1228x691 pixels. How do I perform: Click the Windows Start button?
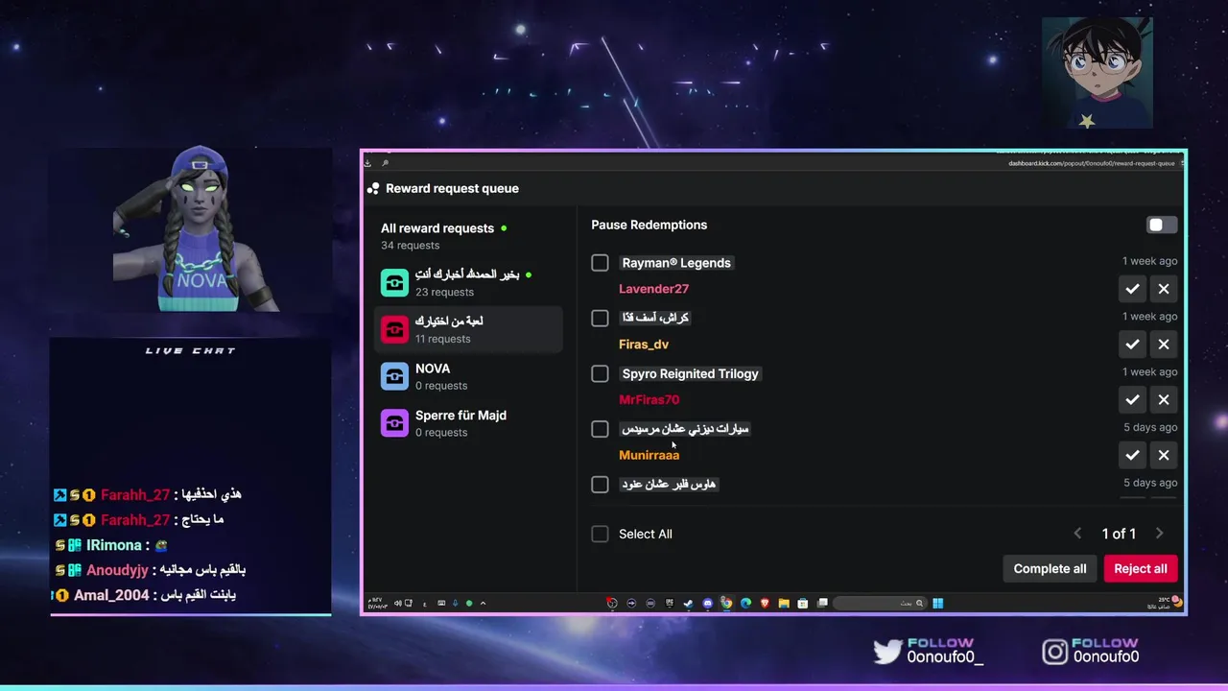pos(937,604)
